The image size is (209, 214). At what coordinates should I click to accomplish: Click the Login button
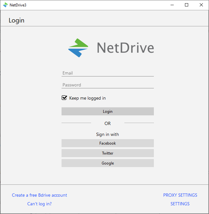pos(108,111)
